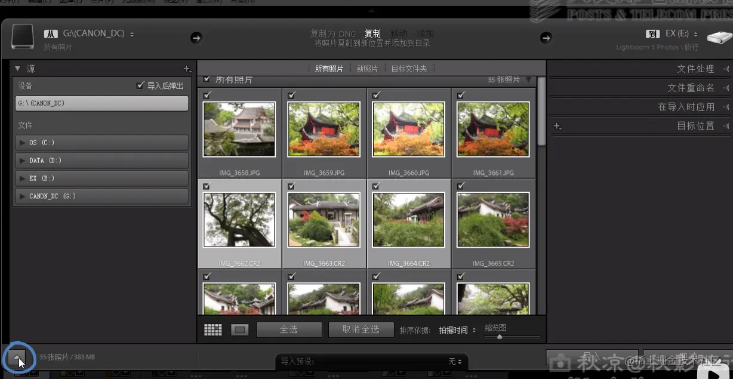Click the collapse dialog arrow button beside 35张照片
733x379 pixels.
(x=17, y=358)
